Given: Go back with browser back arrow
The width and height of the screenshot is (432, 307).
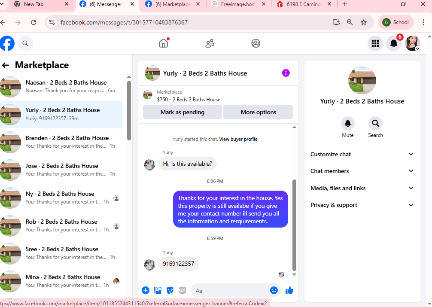Looking at the screenshot, I should tap(3, 22).
